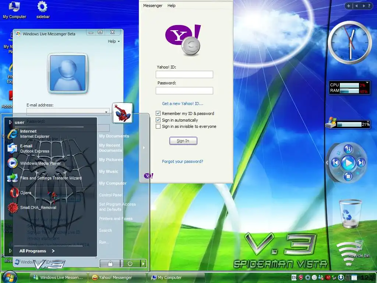The image size is (377, 283).
Task: Click the sidebar previous page arrow
Action: click(x=356, y=6)
